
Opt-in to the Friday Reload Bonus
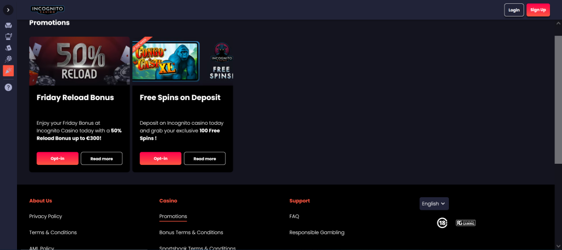click(x=58, y=158)
